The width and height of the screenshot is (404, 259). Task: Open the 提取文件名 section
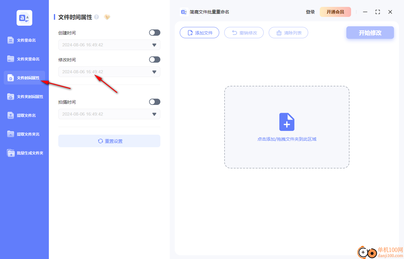click(x=24, y=115)
